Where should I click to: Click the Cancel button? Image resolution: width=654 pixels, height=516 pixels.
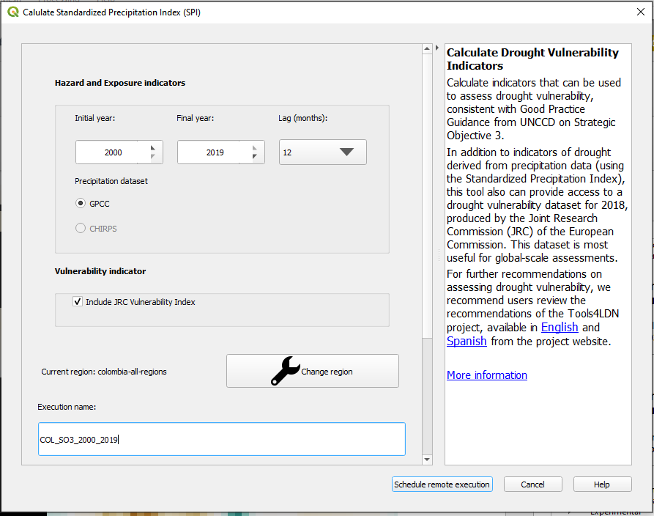point(532,484)
